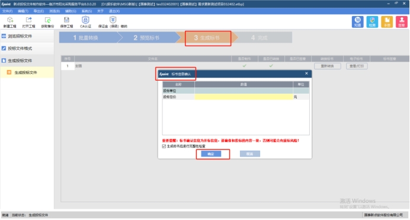The height and width of the screenshot is (220, 410).
Task: Click the 保证金 yen shield icon
Action: [113, 20]
